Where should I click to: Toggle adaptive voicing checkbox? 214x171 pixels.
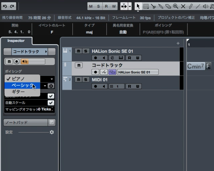click(x=51, y=96)
